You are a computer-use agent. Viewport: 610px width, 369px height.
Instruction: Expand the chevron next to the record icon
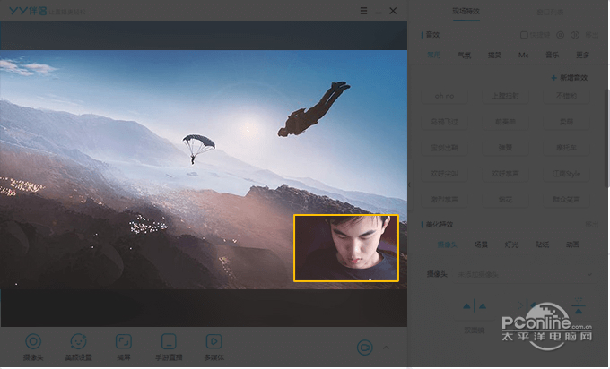pos(386,348)
